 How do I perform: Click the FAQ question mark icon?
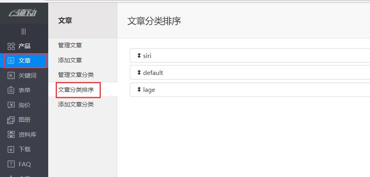pyautogui.click(x=11, y=164)
